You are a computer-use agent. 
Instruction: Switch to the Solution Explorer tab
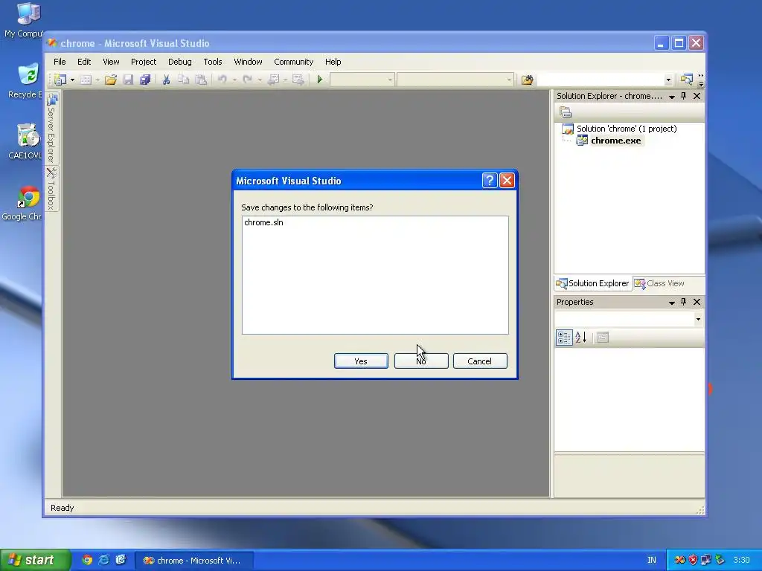click(593, 283)
